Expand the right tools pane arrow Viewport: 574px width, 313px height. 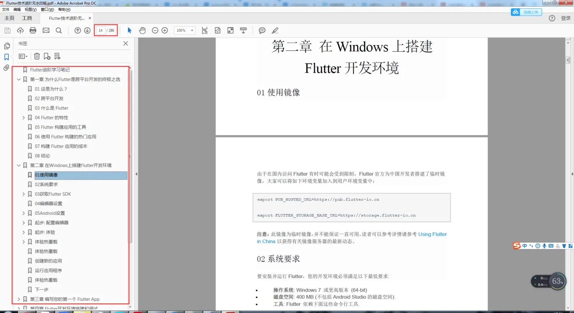coord(572,174)
